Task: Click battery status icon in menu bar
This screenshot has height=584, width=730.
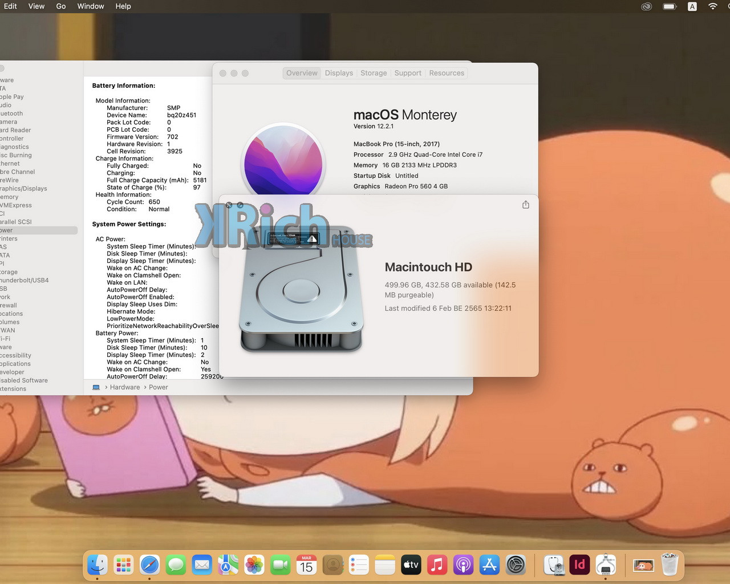Action: pos(670,7)
